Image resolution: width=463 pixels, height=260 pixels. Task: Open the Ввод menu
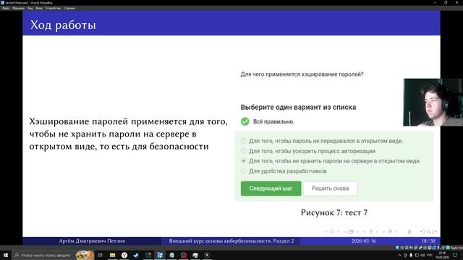click(x=39, y=8)
